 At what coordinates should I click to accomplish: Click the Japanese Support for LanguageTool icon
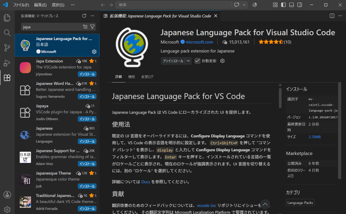(x=25, y=157)
